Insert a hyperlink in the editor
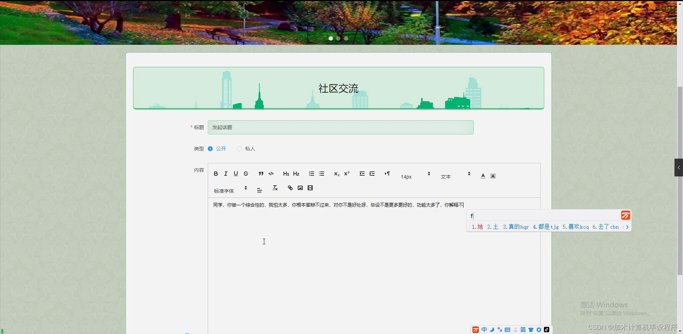The image size is (683, 334). tap(290, 188)
